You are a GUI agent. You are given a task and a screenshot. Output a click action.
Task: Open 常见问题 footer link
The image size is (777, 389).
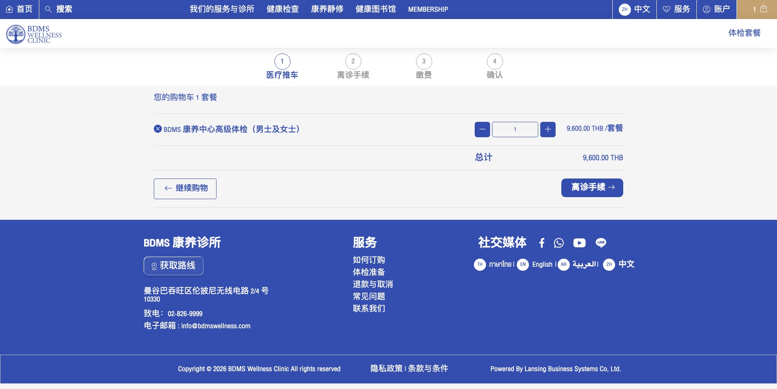click(369, 296)
